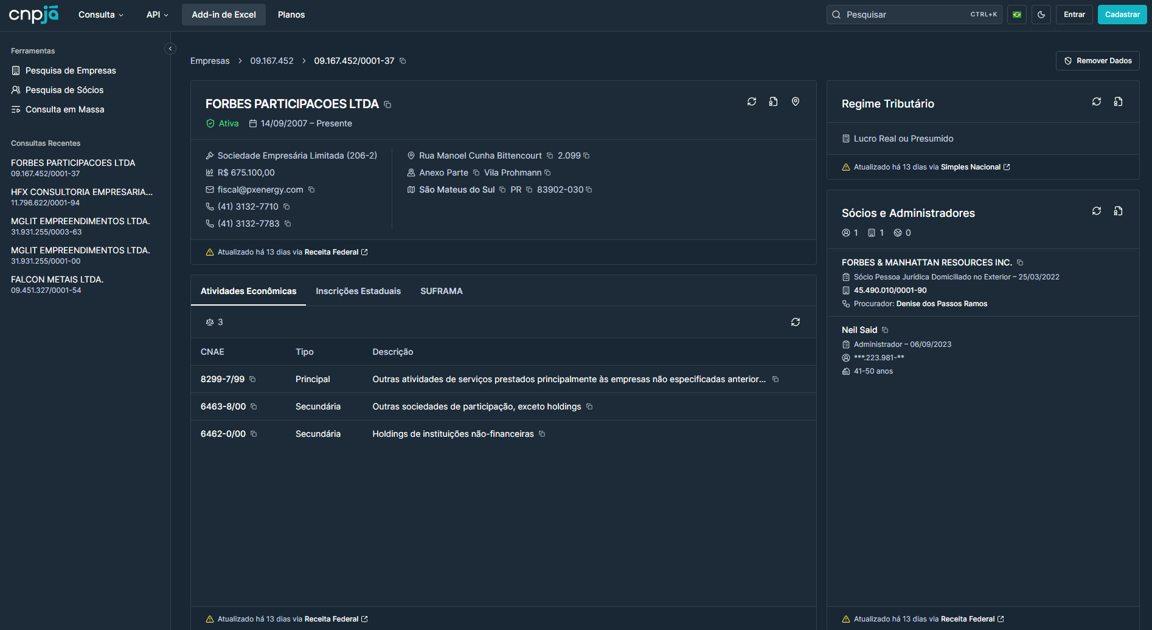
Task: Copy address number 2.099
Action: tap(586, 156)
